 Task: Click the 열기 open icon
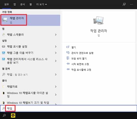coord(68,47)
